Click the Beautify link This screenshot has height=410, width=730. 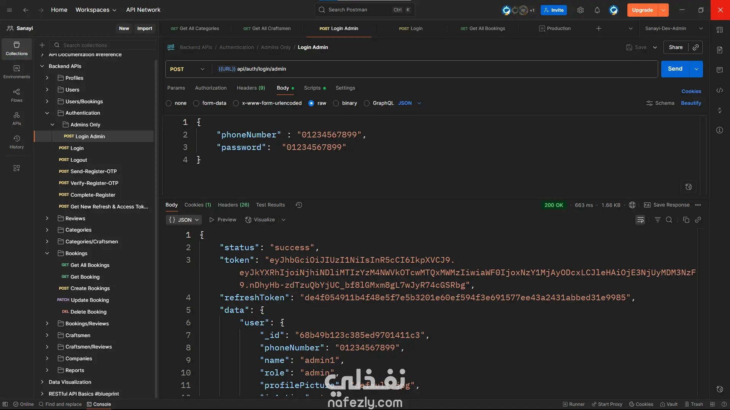pos(691,103)
